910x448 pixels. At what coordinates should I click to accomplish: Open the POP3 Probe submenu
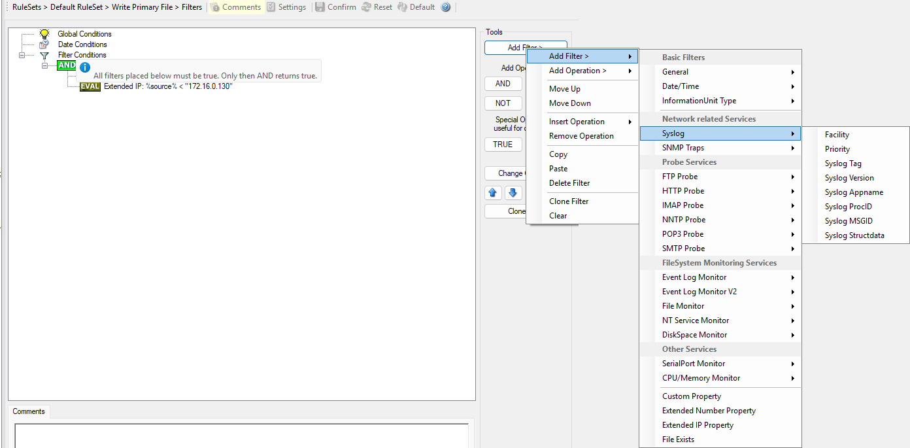tap(720, 234)
